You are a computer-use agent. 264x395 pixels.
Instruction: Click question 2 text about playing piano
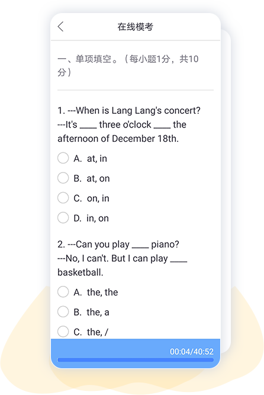pos(123,258)
